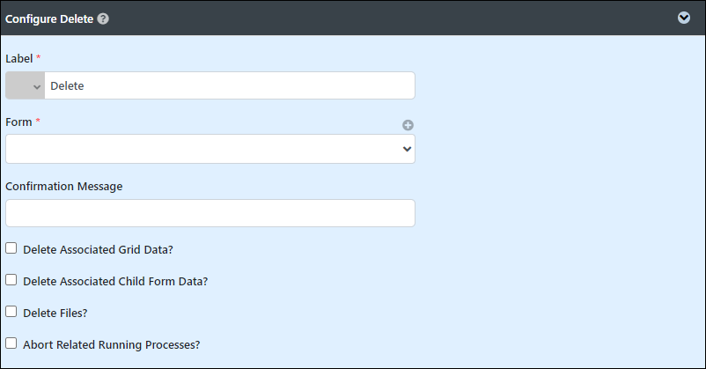The width and height of the screenshot is (706, 369).
Task: Enable Delete Associated Grid Data checkbox
Action: (11, 248)
